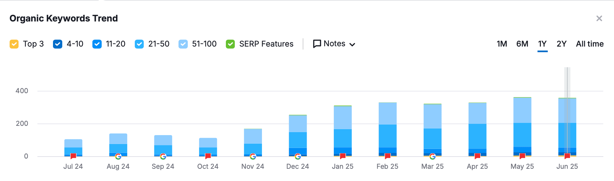Click the red note flag under Oct 24
The image size is (614, 181).
coord(208,156)
